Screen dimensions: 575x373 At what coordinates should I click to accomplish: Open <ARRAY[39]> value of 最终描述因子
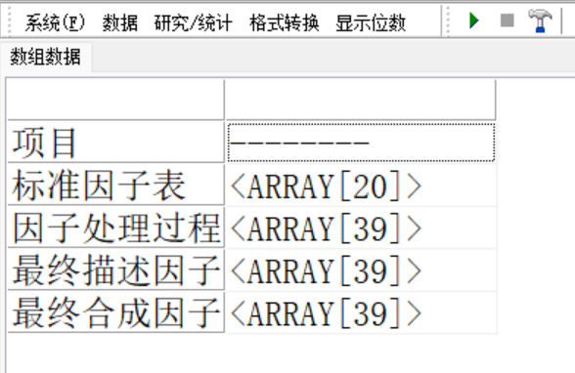[x=361, y=270]
